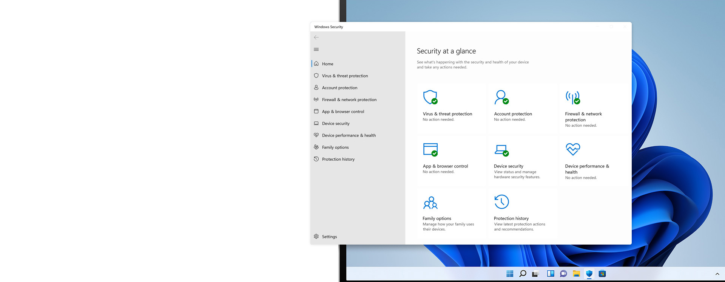This screenshot has width=725, height=282.
Task: Select Virus & threat protection in sidebar
Action: tap(344, 76)
